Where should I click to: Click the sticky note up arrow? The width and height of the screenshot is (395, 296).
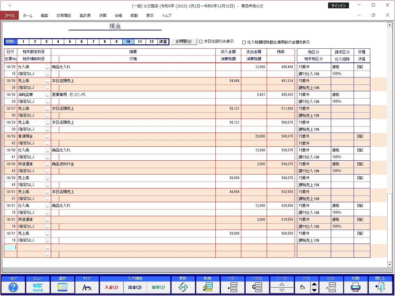pyautogui.click(x=314, y=284)
